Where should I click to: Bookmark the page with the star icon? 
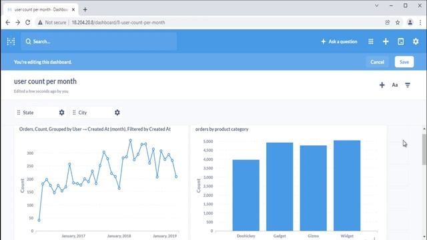pyautogui.click(x=398, y=22)
